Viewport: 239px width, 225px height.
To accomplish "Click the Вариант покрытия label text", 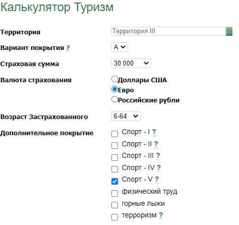I will (x=32, y=48).
